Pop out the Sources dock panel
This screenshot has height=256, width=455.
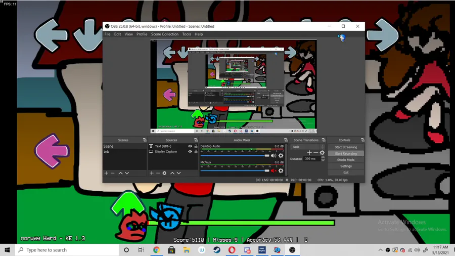tap(196, 140)
